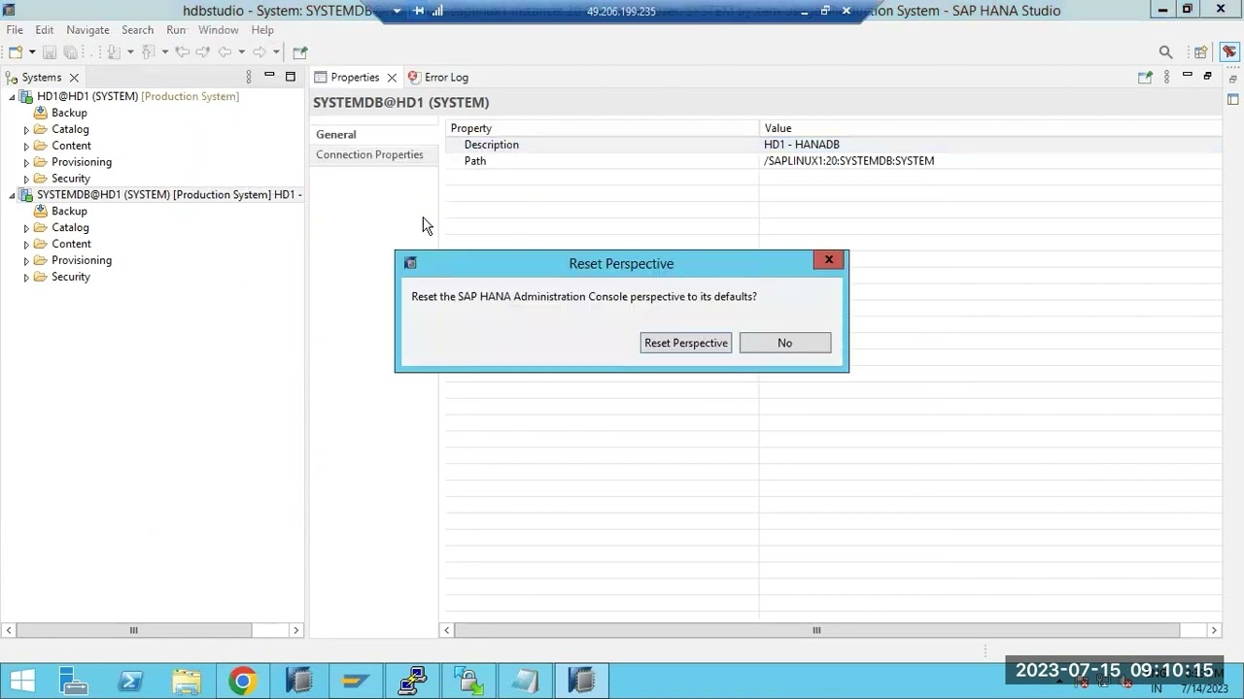Expand Content under HD1@HD1
1244x699 pixels.
tap(26, 147)
